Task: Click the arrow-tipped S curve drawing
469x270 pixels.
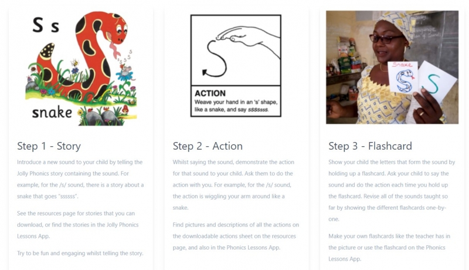Action: click(215, 59)
